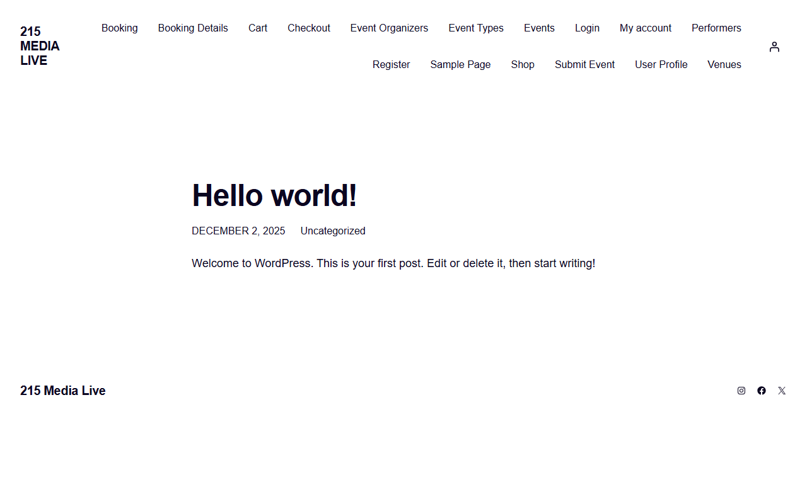Open the Booking menu item
Screen dimensions: 807x504
tap(120, 28)
